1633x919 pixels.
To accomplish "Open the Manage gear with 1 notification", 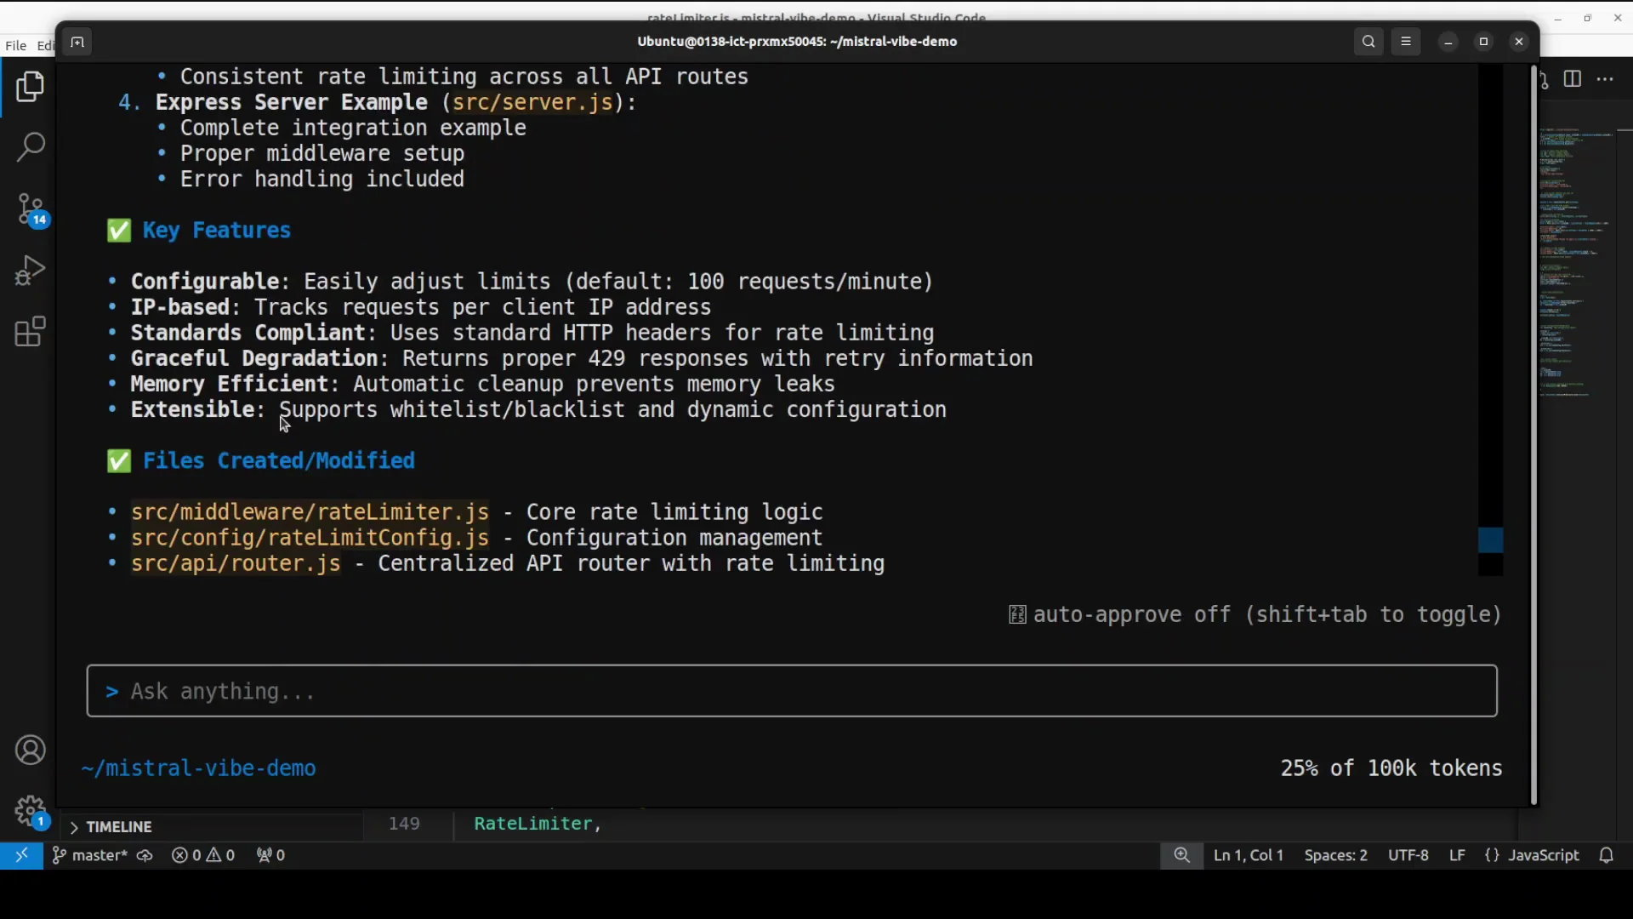I will point(31,811).
